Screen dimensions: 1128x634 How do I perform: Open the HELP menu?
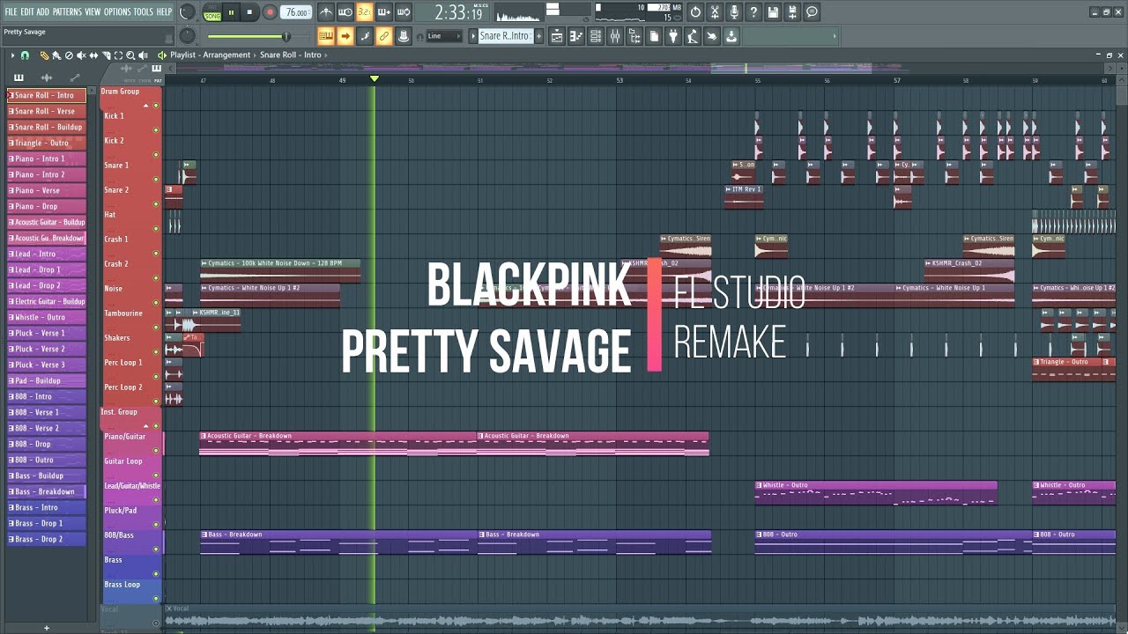click(164, 12)
